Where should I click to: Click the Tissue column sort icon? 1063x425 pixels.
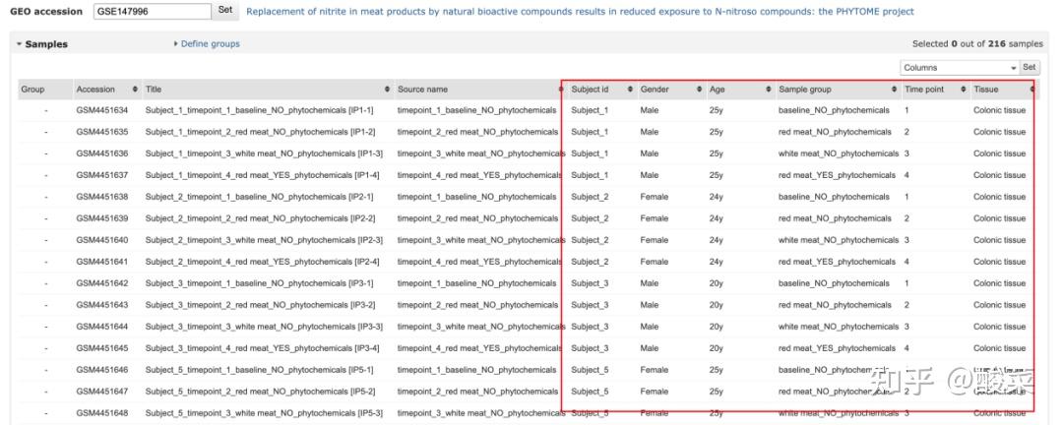point(1032,90)
